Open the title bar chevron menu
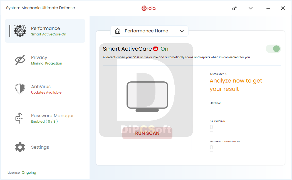Viewport: 292px width, 180px height. coord(251,8)
